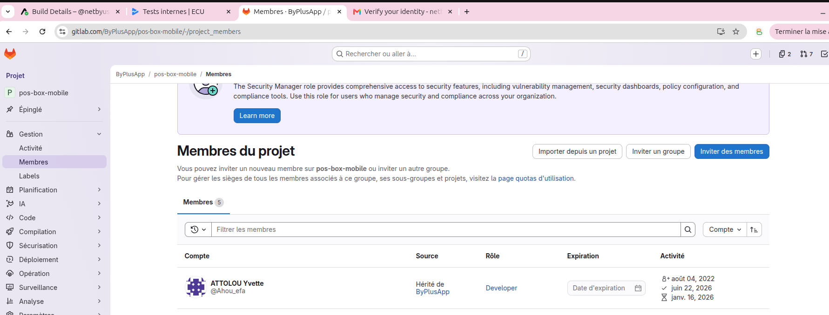Click the Learn more button
Image resolution: width=829 pixels, height=315 pixels.
pyautogui.click(x=257, y=116)
